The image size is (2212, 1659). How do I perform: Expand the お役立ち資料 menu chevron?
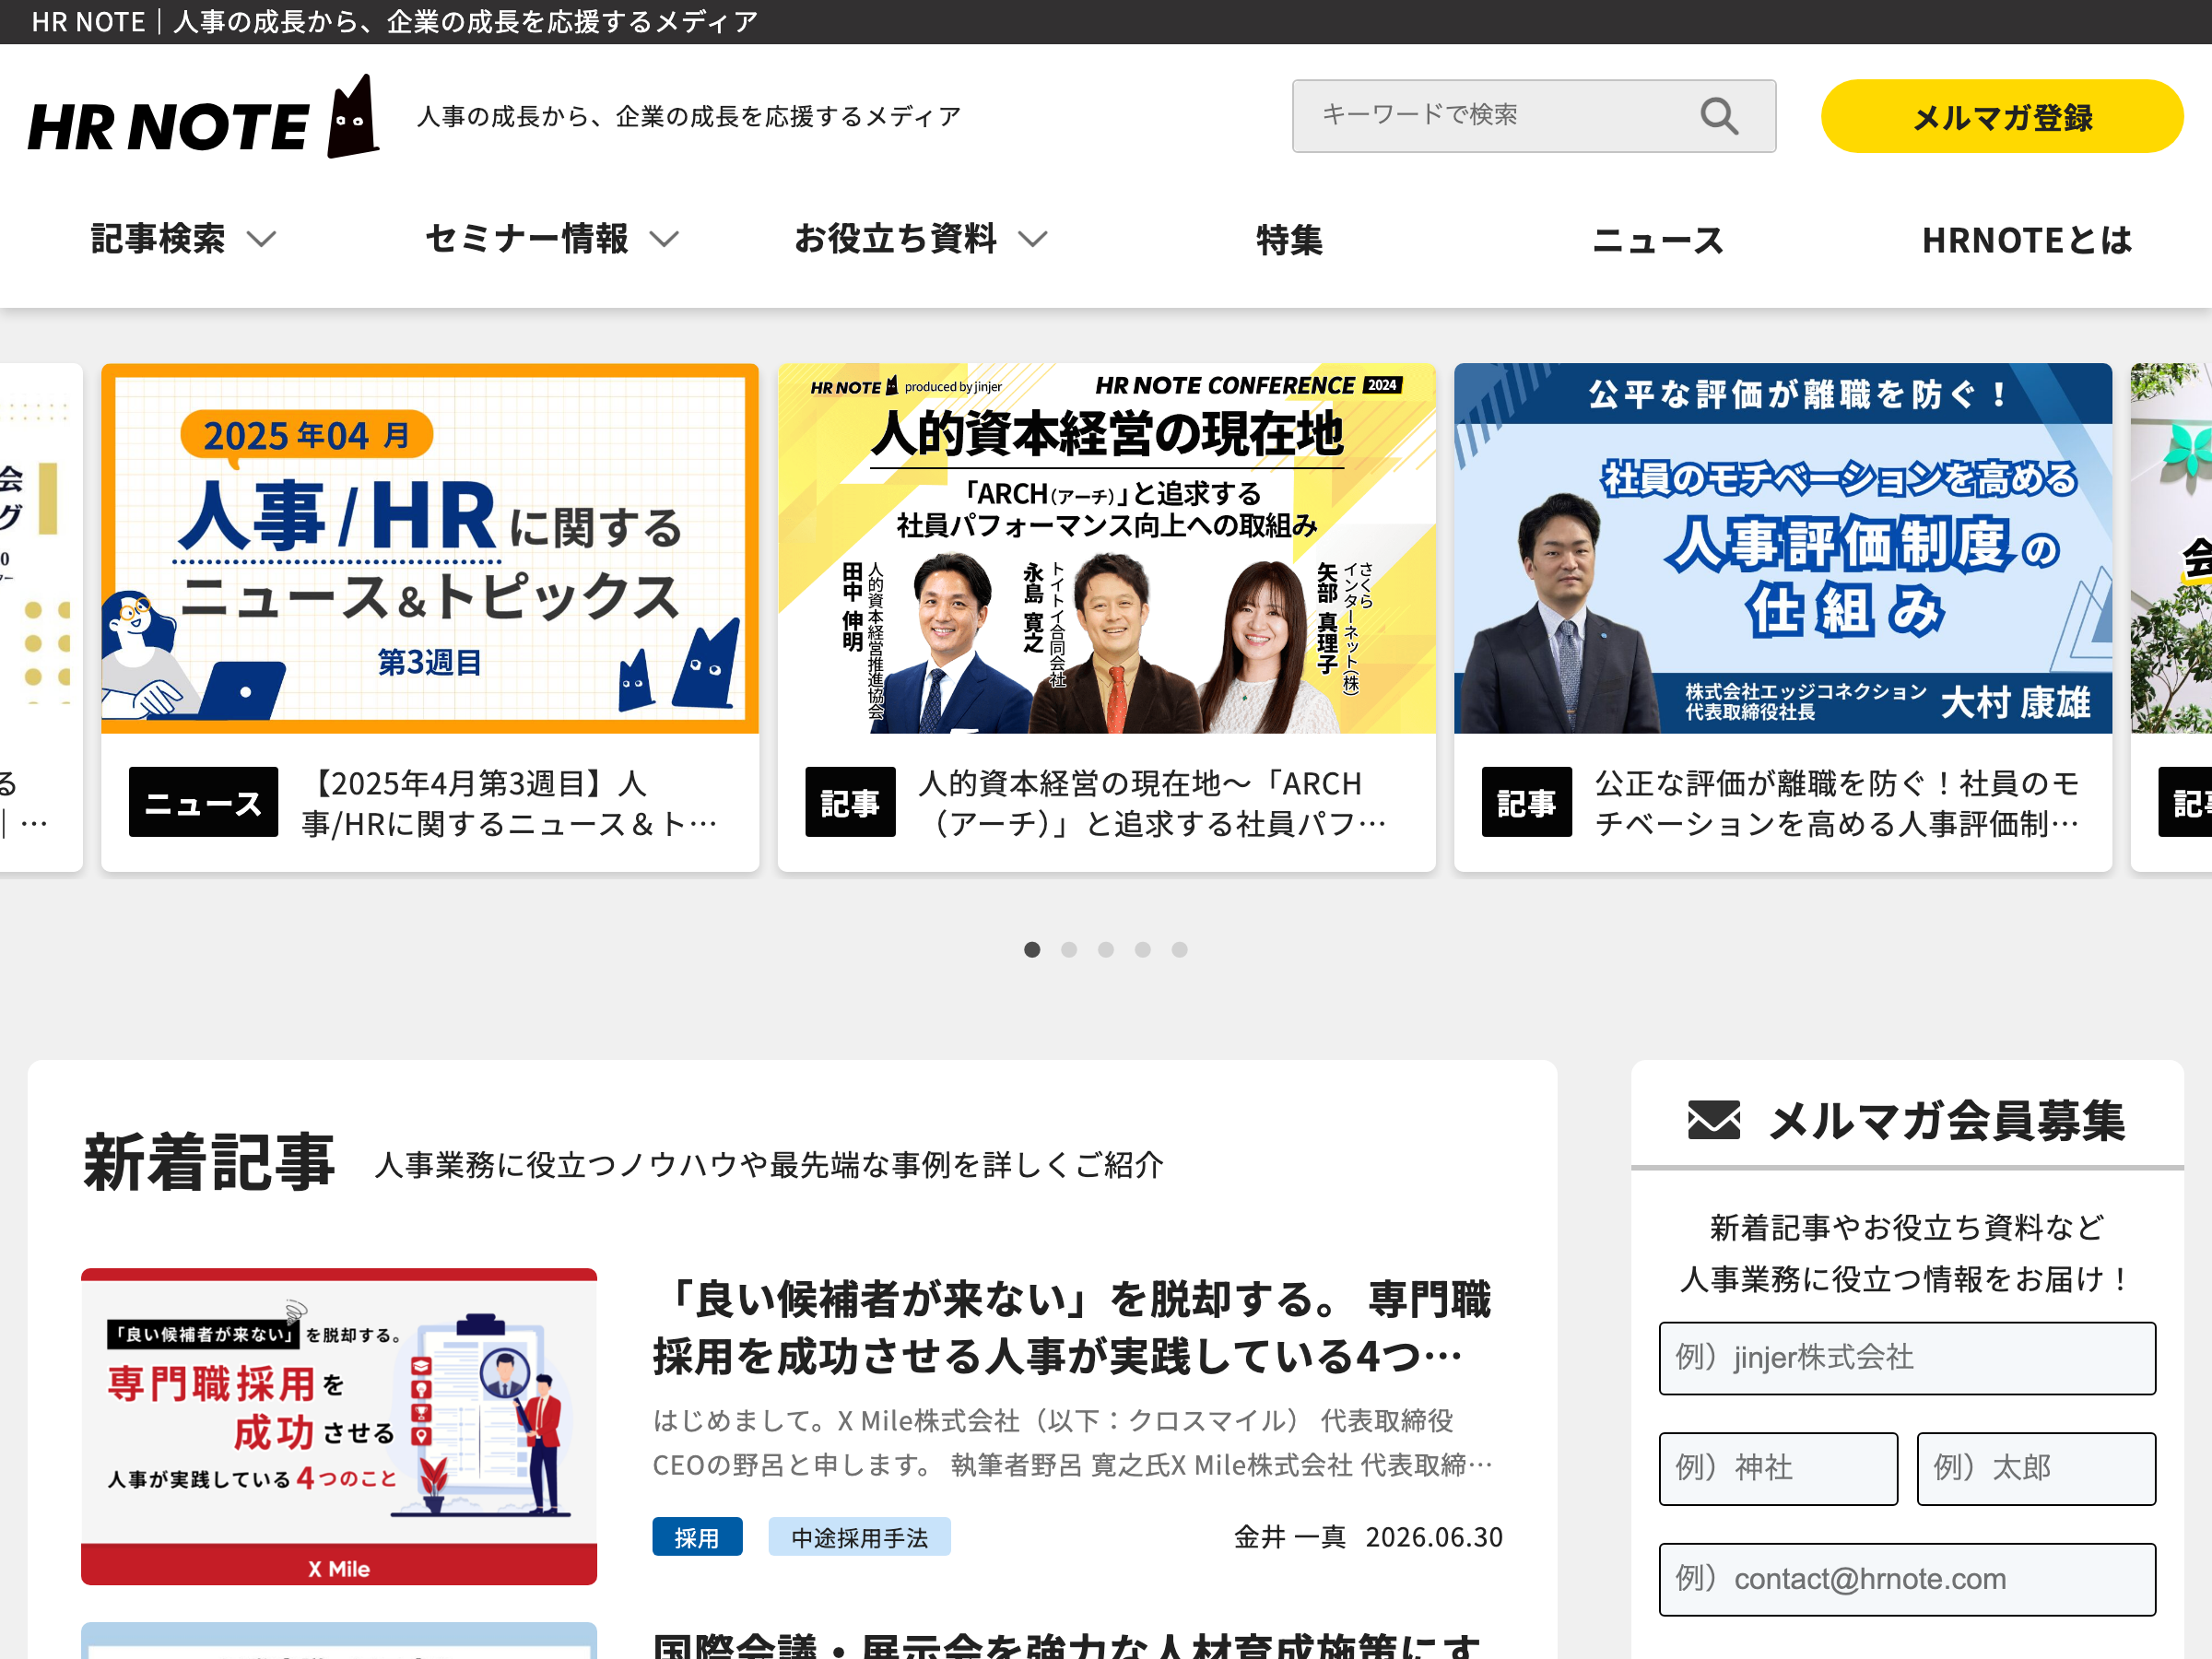click(1033, 240)
